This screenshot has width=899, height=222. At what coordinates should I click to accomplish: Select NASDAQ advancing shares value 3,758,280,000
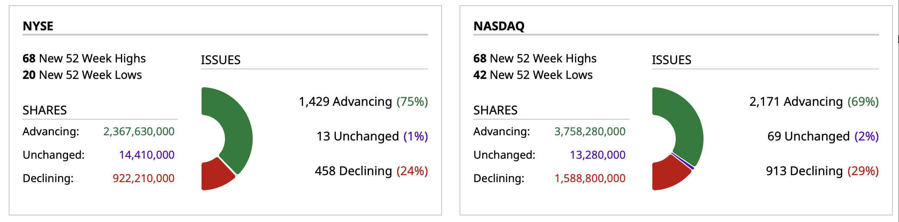click(x=590, y=131)
